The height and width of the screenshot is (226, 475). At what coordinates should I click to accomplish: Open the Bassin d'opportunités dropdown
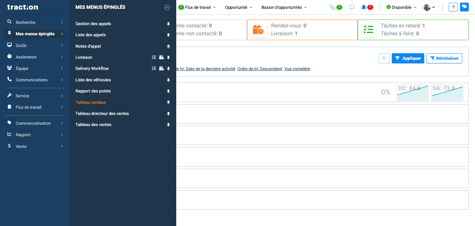coord(284,7)
